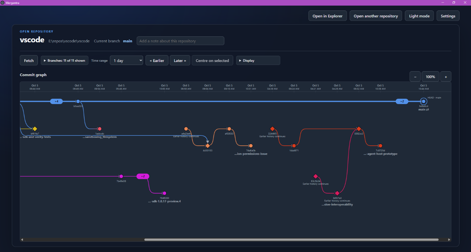Viewport: 471px width, 252px height.
Task: Click the Oct 5 09:46 AM time marker
Action: tap(78, 87)
